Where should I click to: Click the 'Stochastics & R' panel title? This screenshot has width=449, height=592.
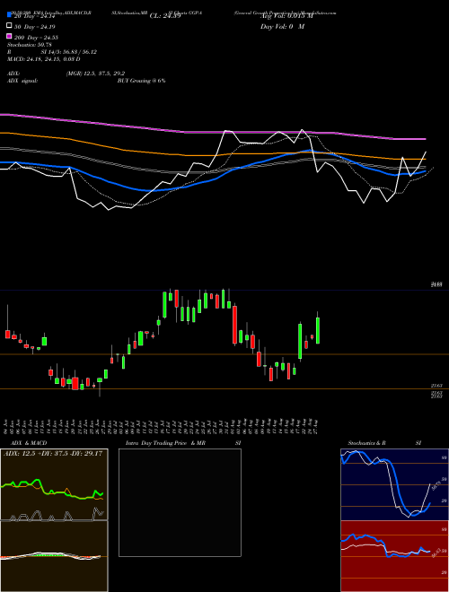coord(367,443)
